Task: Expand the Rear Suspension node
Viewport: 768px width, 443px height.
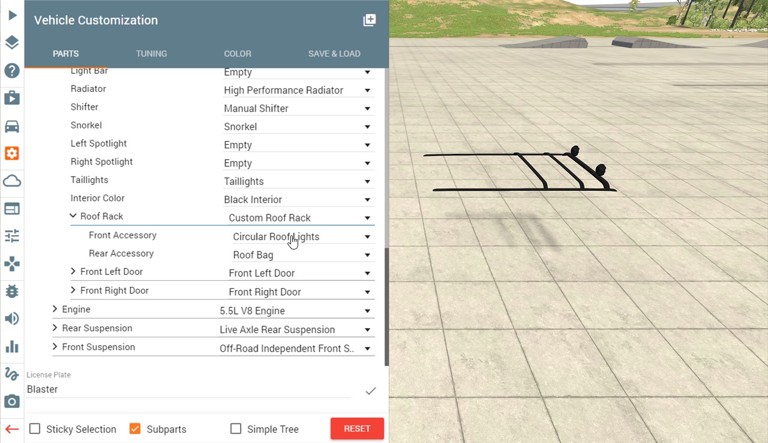Action: (55, 328)
